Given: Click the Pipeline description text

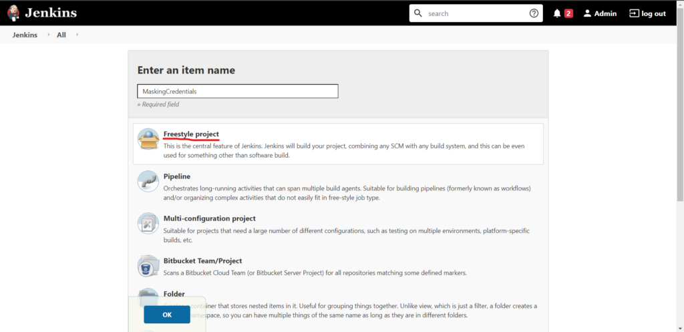Looking at the screenshot, I should click(x=347, y=193).
